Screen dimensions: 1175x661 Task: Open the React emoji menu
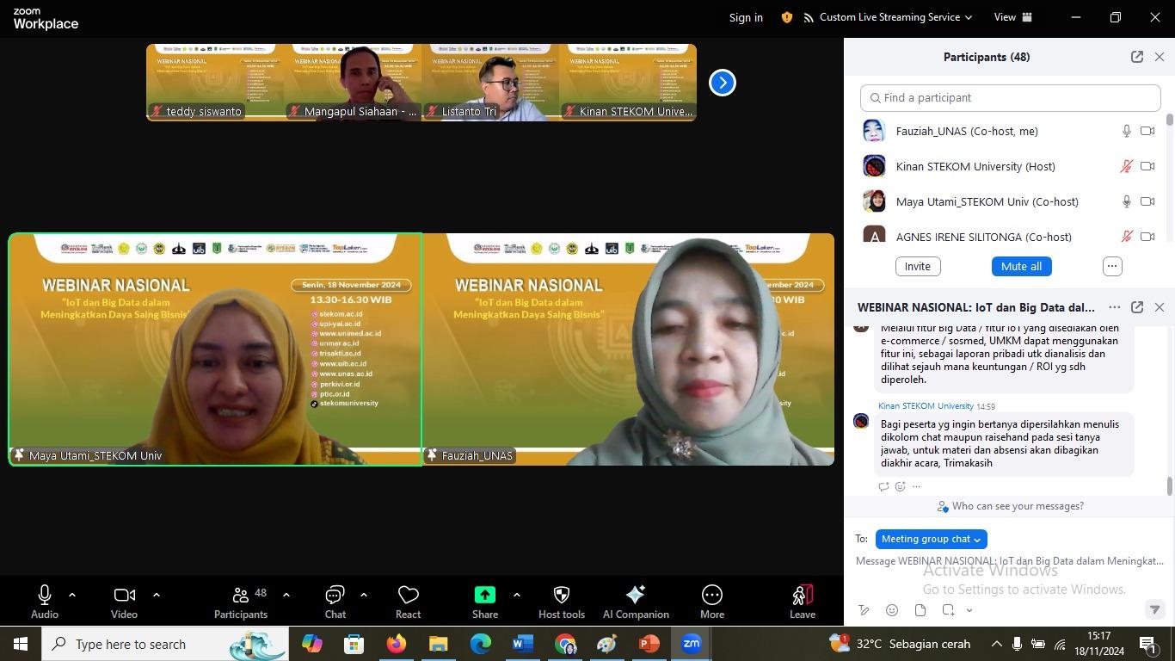(x=408, y=602)
